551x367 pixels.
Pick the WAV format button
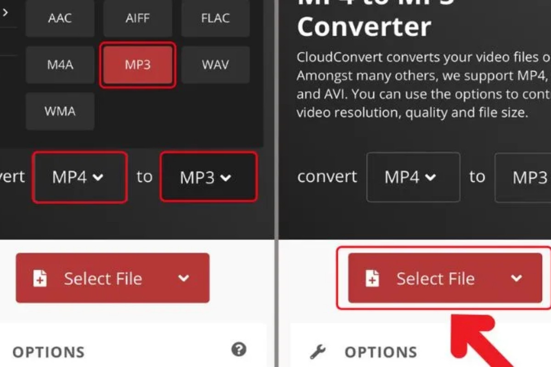click(215, 65)
